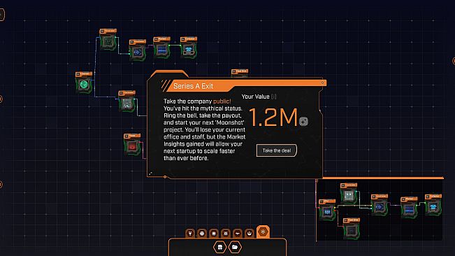This screenshot has width=455, height=256.
Task: Open the Your Value info tooltip icon
Action: [x=274, y=97]
